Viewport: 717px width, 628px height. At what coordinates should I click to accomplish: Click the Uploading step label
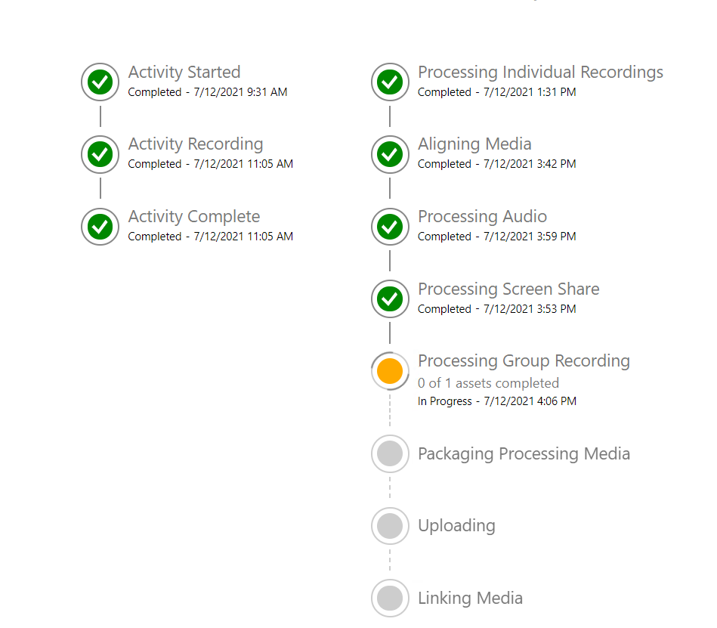click(x=456, y=526)
